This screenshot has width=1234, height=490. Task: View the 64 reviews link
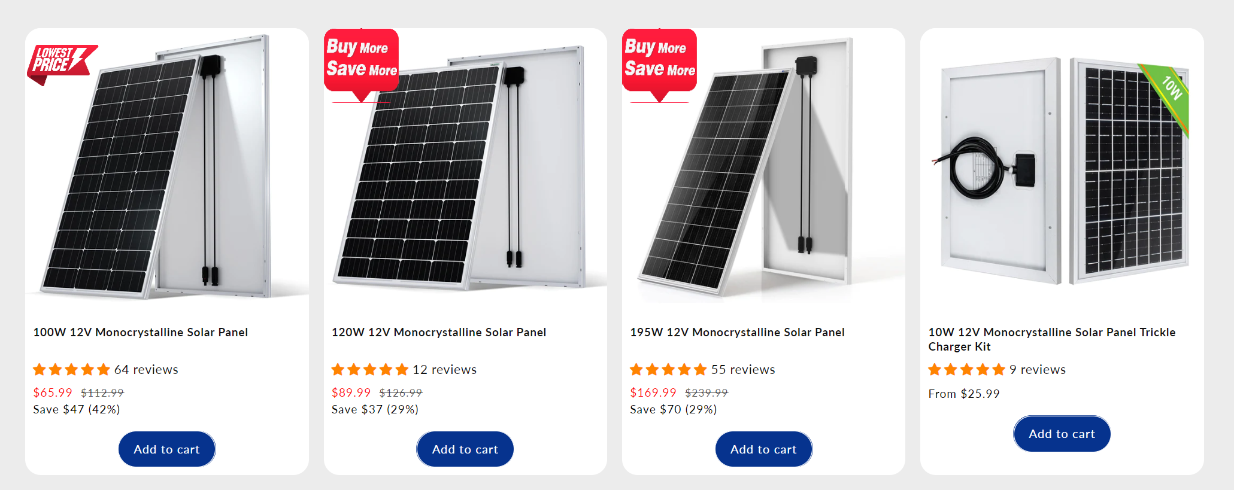tap(146, 370)
